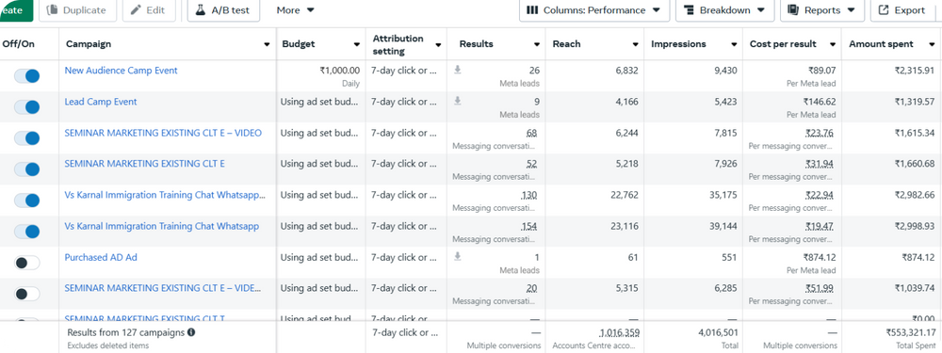Open Vs Karnal Immigration Training Chat Whatsapp campaign
The image size is (942, 353).
162,226
